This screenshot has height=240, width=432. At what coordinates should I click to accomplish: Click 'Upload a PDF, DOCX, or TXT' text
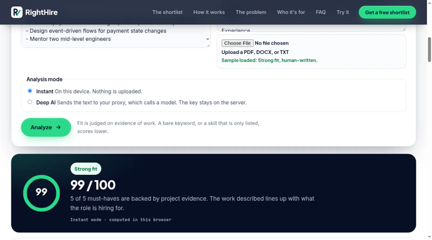255,52
